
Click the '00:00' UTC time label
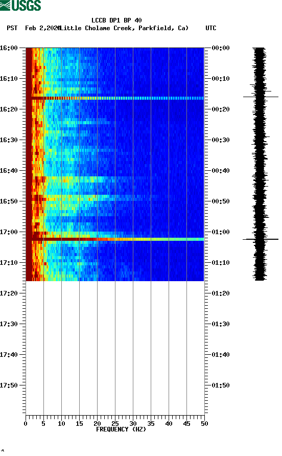(x=221, y=48)
